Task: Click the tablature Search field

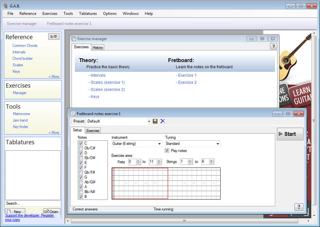Action: click(x=33, y=204)
